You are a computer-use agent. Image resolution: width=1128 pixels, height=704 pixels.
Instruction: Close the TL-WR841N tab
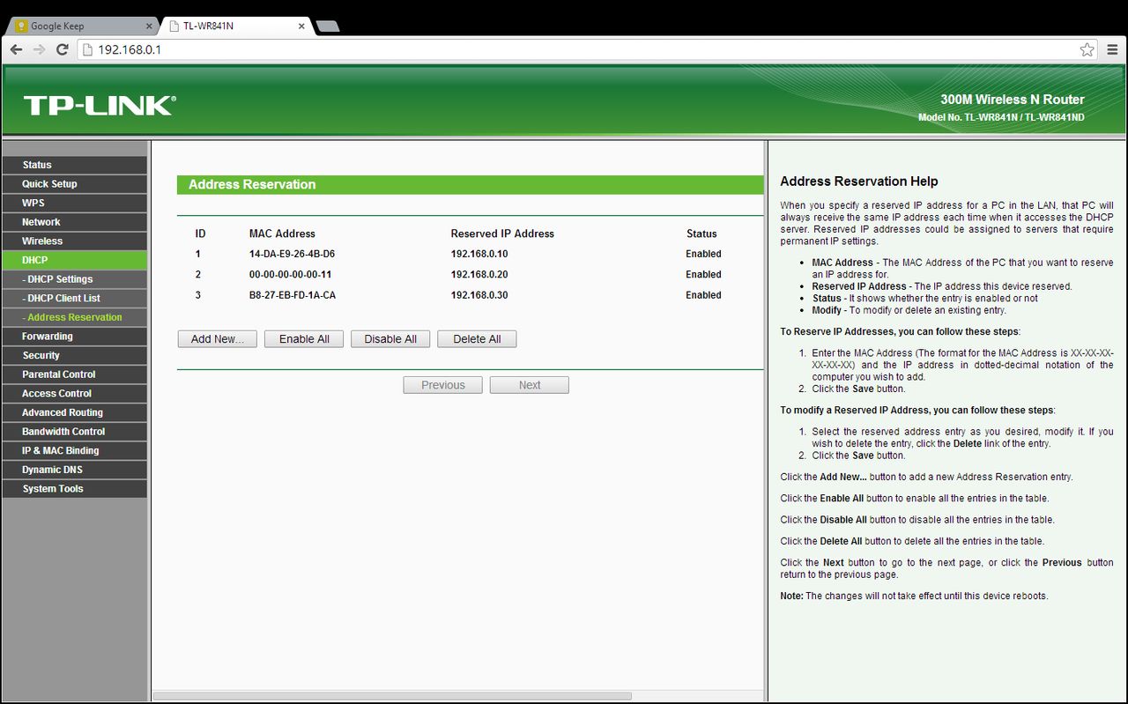301,26
